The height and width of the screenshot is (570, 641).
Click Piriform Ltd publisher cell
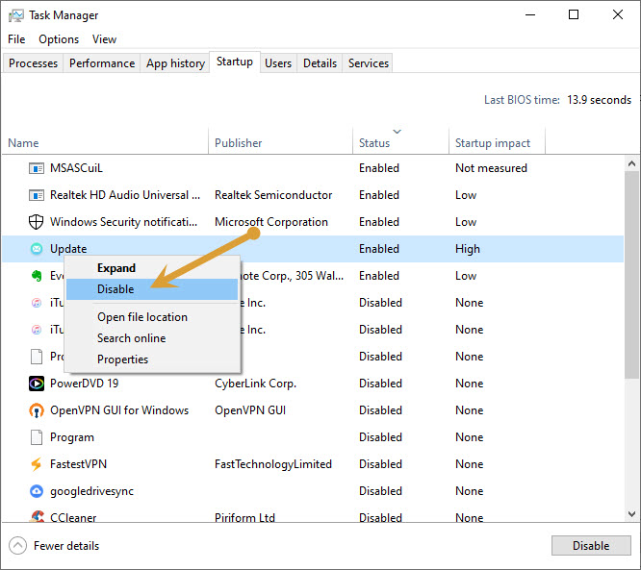(244, 517)
